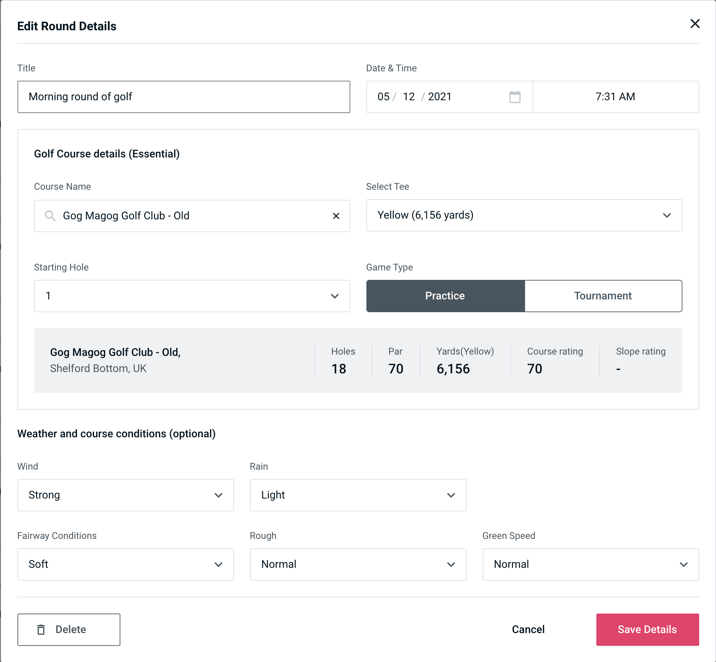Click Golf Course details Essential section header

click(x=108, y=153)
